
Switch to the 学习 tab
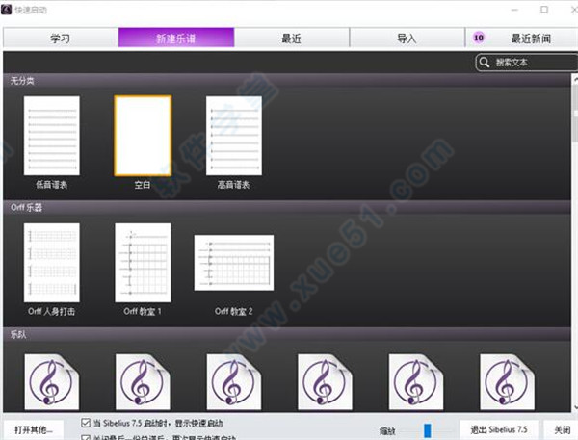coord(60,39)
